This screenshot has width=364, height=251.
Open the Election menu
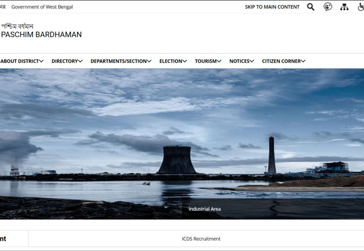pos(173,61)
